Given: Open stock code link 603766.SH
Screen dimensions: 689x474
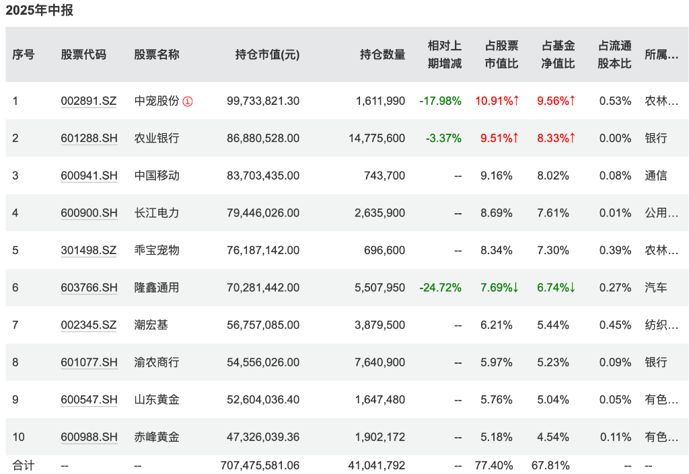Looking at the screenshot, I should 89,288.
